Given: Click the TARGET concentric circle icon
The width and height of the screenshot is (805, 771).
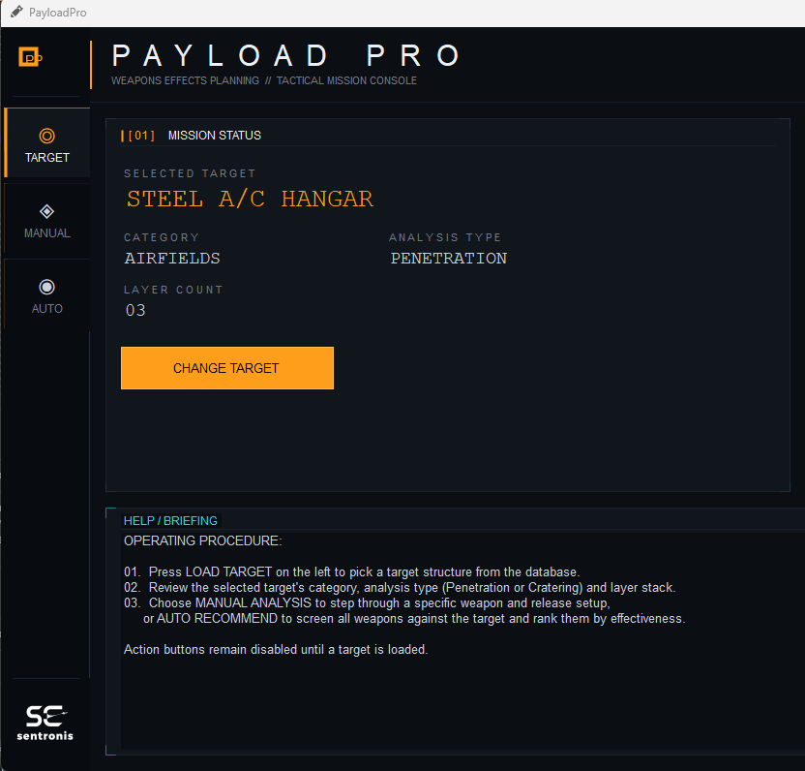Looking at the screenshot, I should tap(46, 137).
